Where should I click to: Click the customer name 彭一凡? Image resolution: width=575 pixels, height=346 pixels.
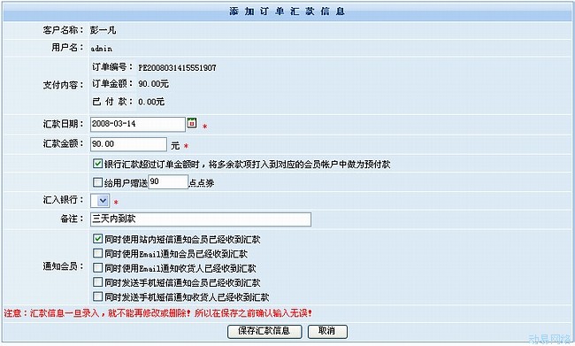[103, 30]
